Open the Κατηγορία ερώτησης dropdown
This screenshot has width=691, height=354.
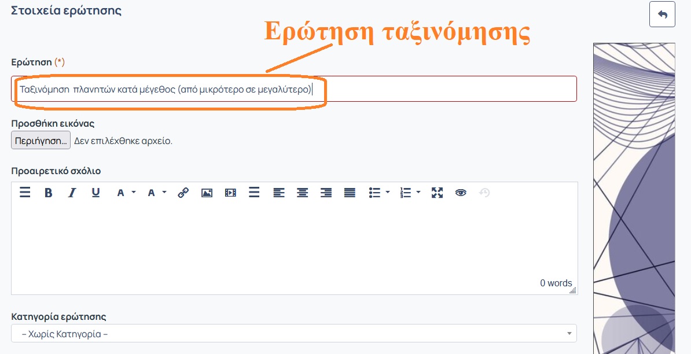(294, 333)
